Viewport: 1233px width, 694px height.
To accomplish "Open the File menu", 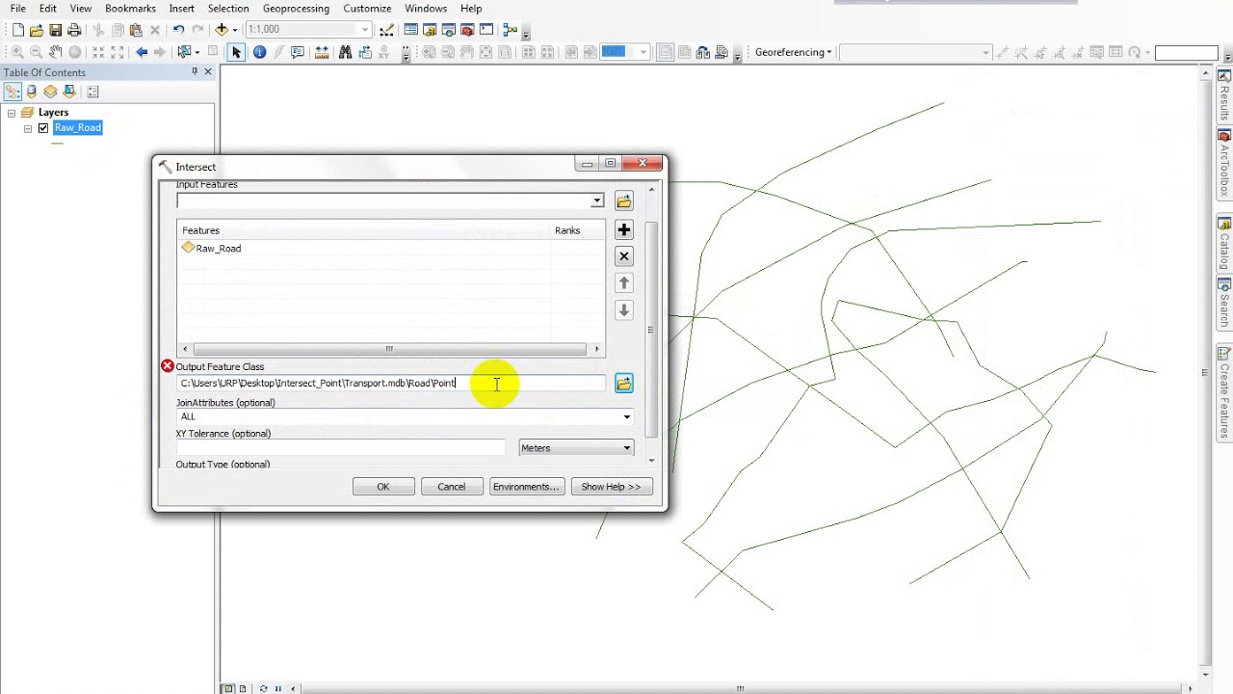I will [x=17, y=9].
